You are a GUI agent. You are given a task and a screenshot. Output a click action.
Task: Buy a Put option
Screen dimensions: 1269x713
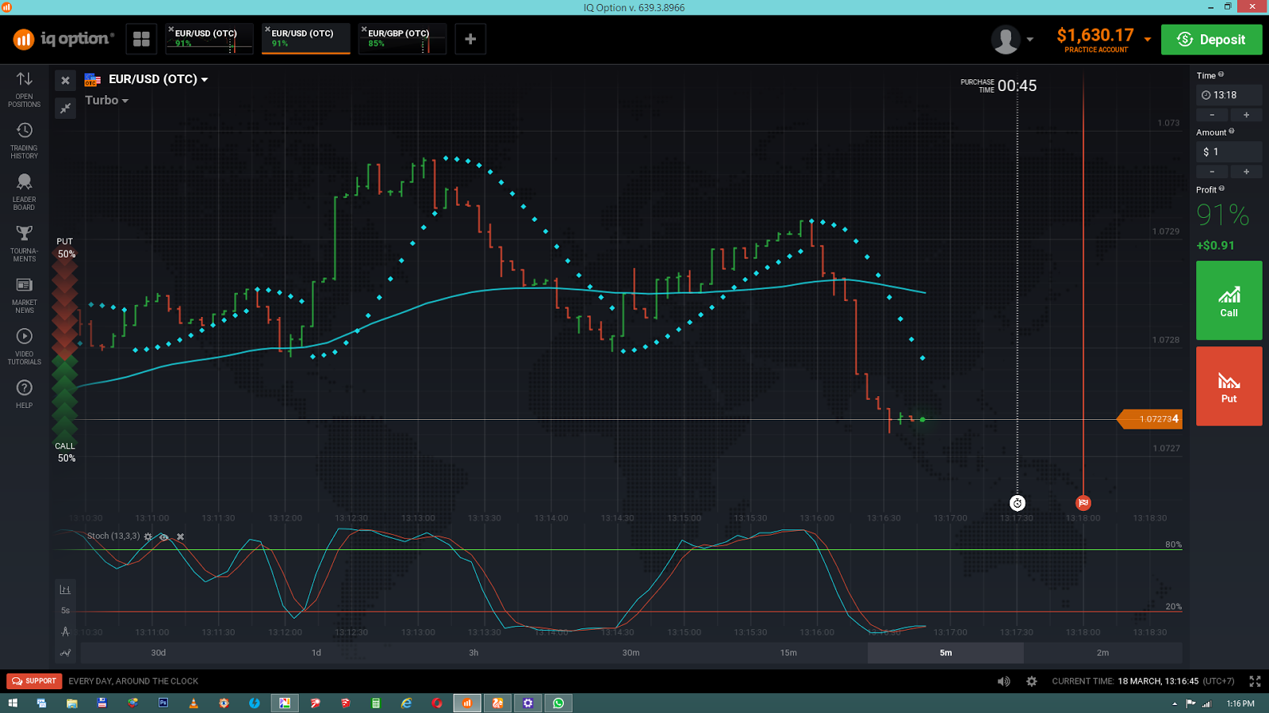[x=1229, y=386]
